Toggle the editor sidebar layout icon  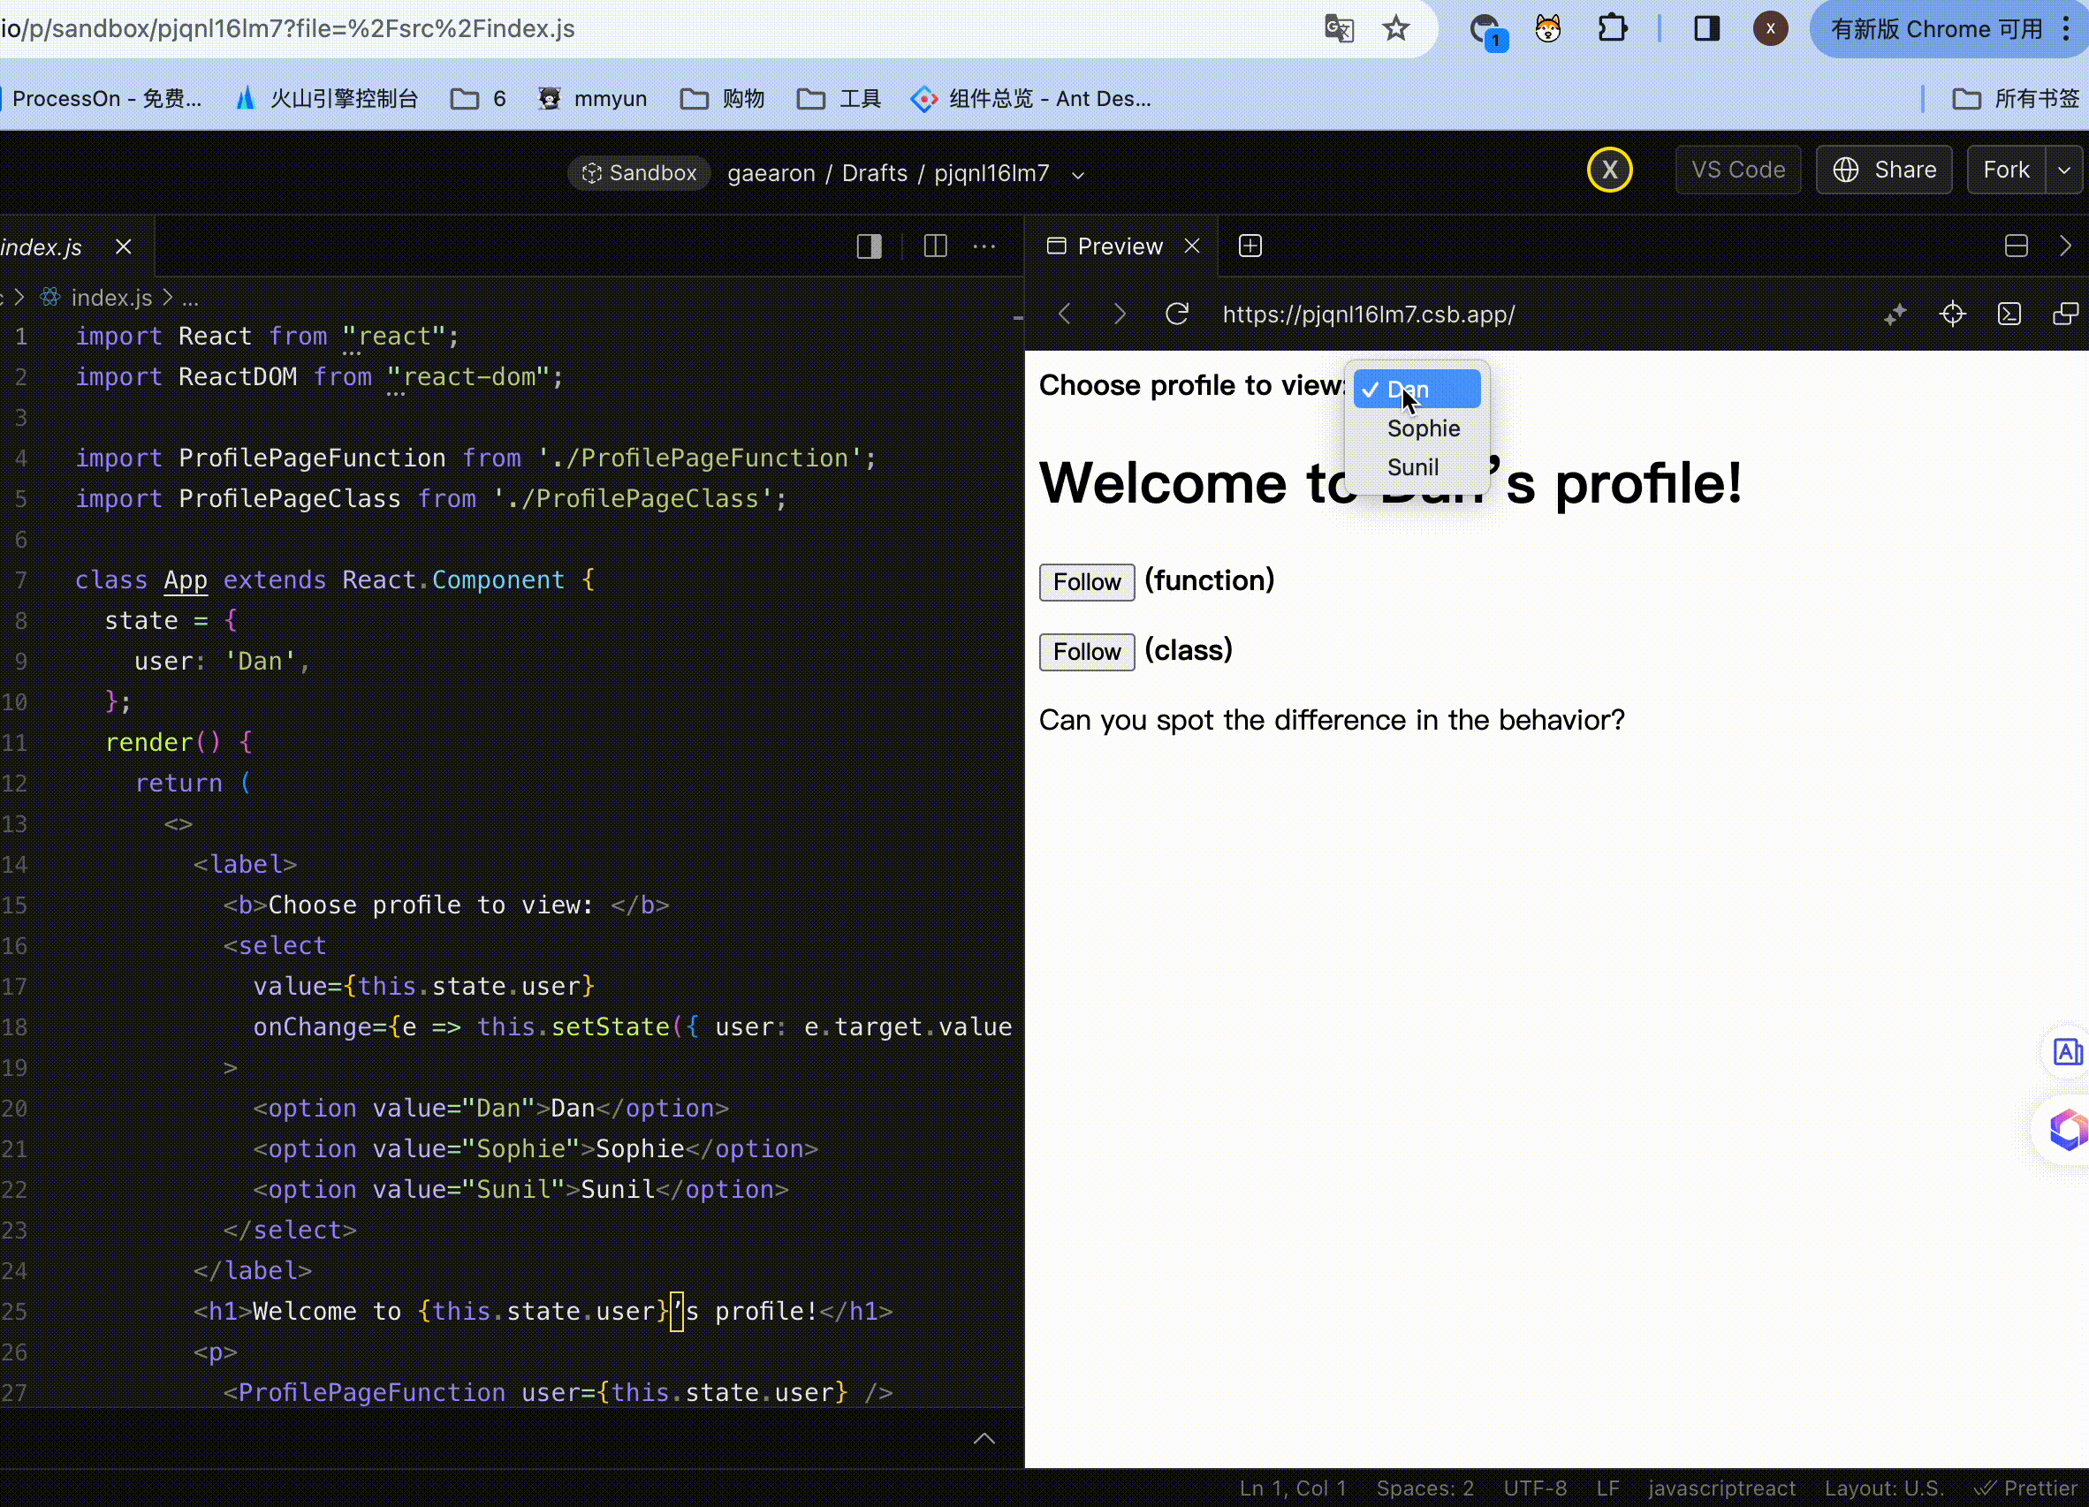(869, 246)
